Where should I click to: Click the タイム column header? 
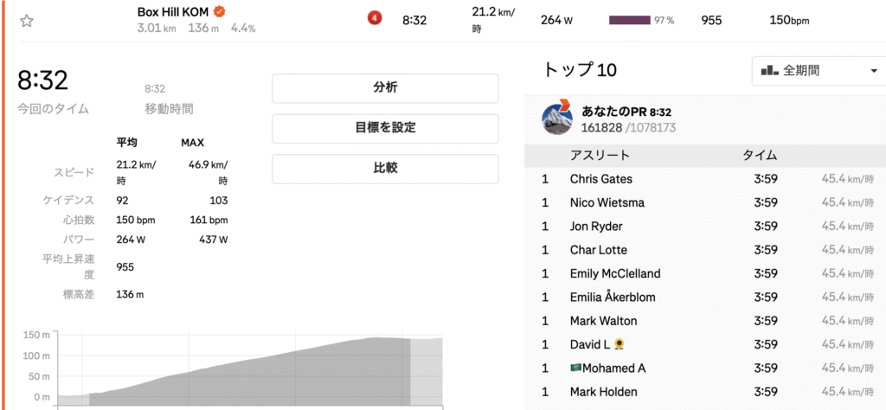[760, 156]
